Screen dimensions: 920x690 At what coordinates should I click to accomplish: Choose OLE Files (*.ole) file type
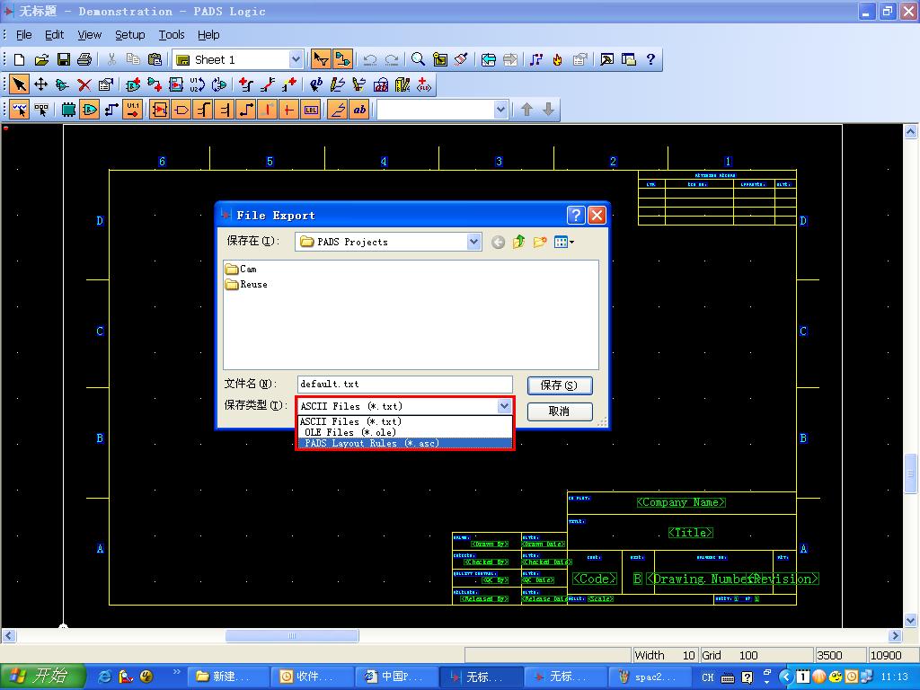pyautogui.click(x=350, y=432)
